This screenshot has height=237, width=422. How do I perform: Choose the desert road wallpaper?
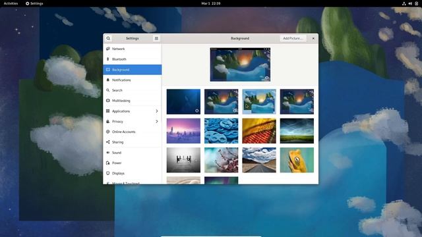click(259, 160)
